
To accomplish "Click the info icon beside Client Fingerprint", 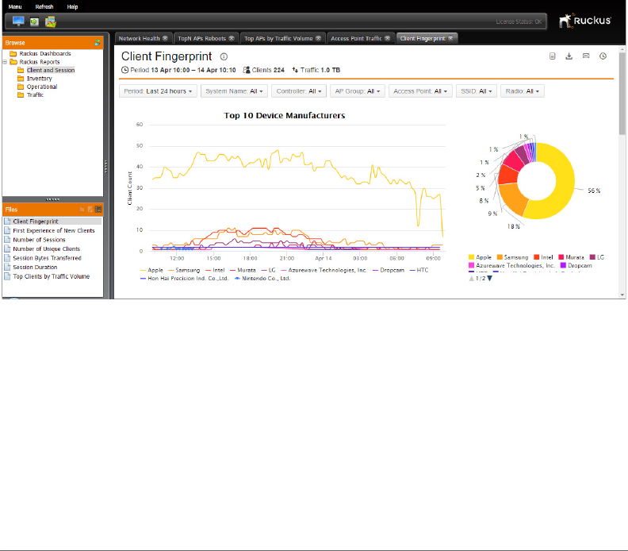I will (224, 56).
